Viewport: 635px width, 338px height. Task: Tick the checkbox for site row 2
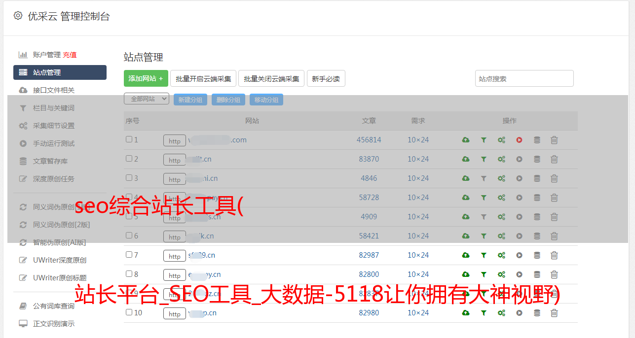tap(129, 159)
